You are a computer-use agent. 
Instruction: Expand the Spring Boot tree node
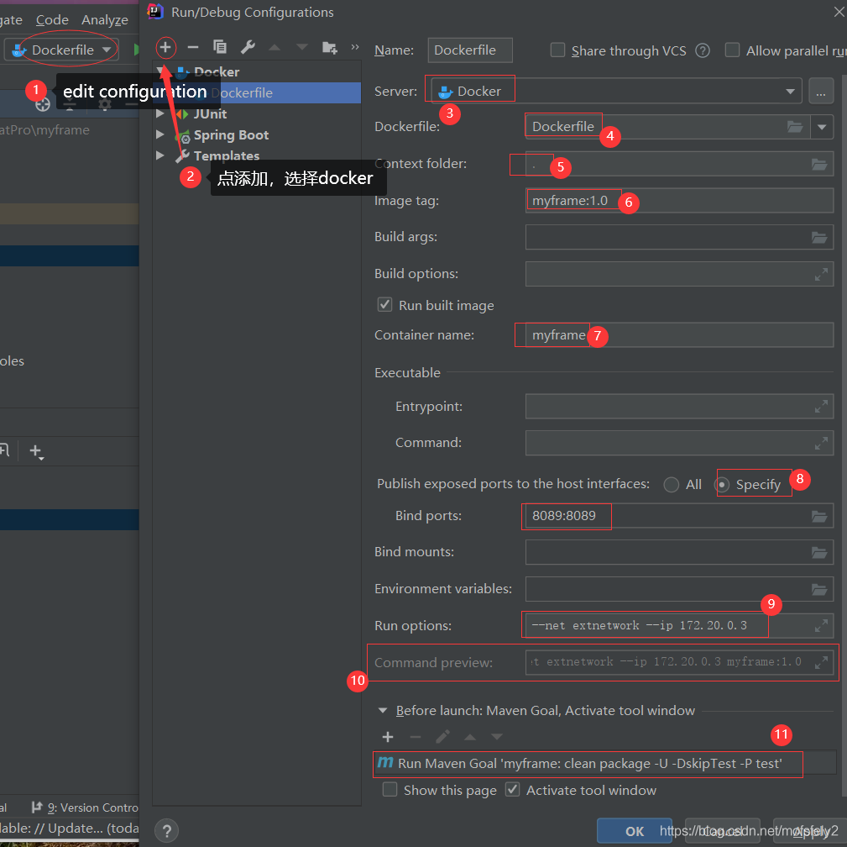[160, 134]
